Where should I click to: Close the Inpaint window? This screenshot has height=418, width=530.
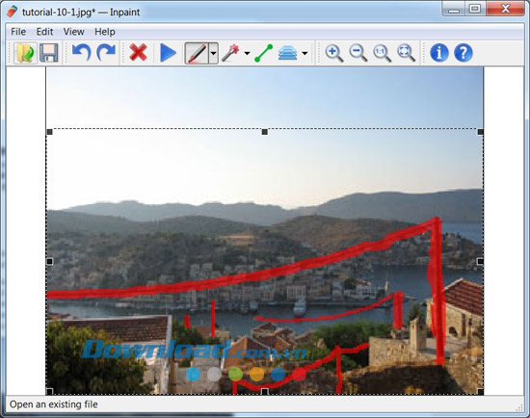click(506, 9)
